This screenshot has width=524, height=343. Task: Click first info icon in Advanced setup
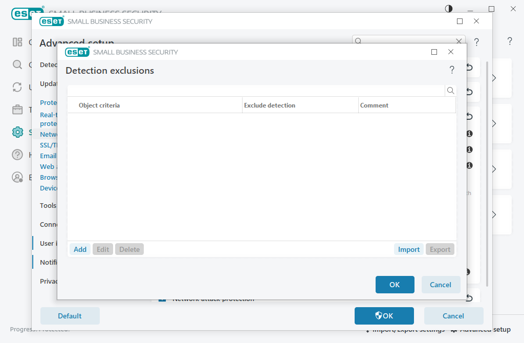point(470,134)
